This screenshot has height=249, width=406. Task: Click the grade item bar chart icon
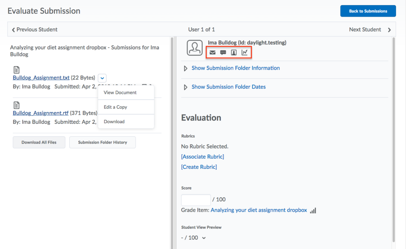click(x=313, y=211)
